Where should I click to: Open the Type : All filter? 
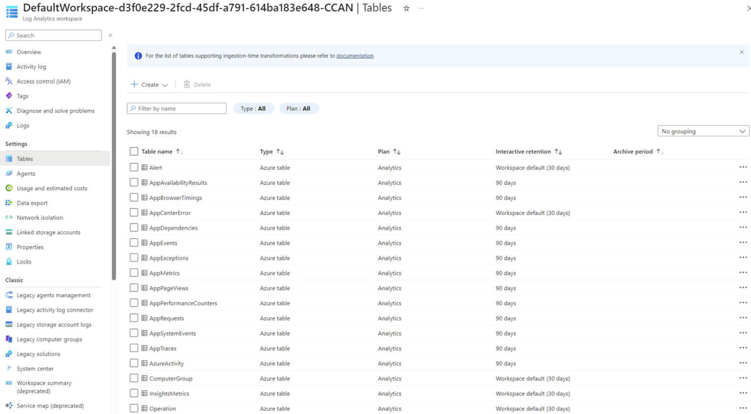pos(253,109)
